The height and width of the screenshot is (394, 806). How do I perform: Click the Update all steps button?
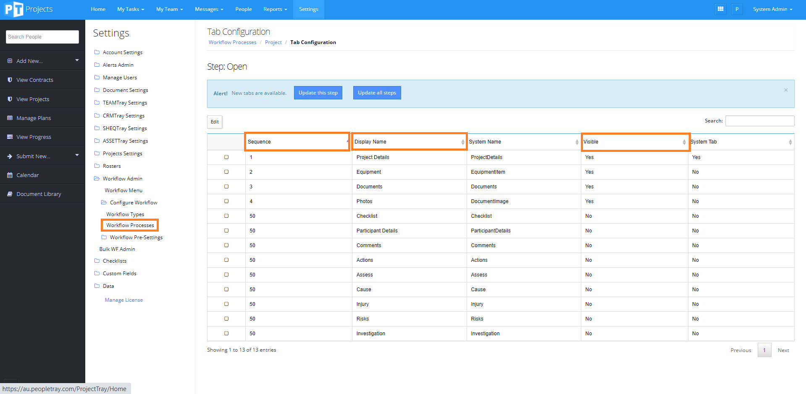pos(376,93)
